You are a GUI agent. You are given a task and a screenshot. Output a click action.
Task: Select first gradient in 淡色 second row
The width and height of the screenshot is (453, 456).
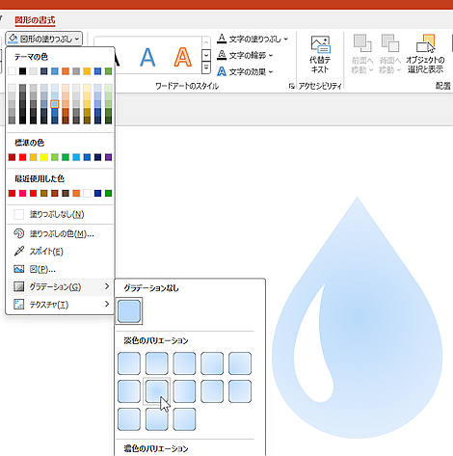[129, 391]
